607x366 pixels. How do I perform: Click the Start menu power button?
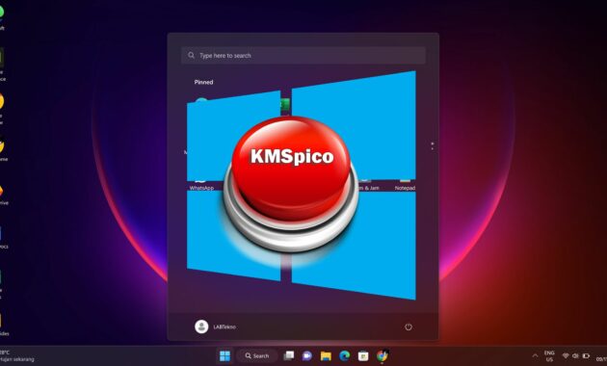point(409,327)
